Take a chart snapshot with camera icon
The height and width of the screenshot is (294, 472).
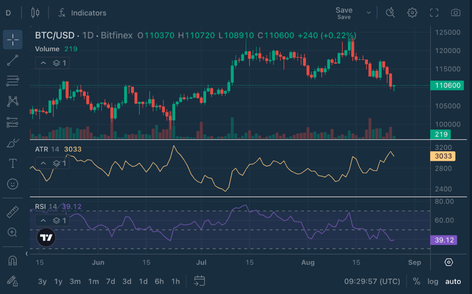(455, 12)
